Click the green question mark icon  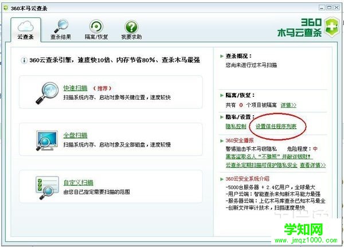coord(131,27)
